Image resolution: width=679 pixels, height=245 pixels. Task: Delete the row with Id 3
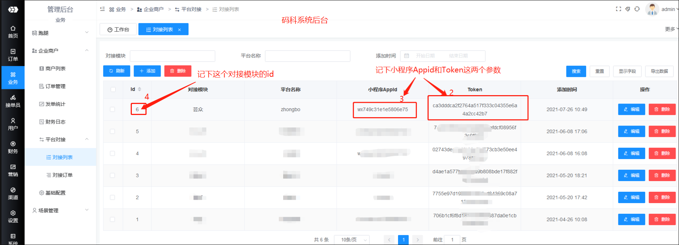coord(662,176)
